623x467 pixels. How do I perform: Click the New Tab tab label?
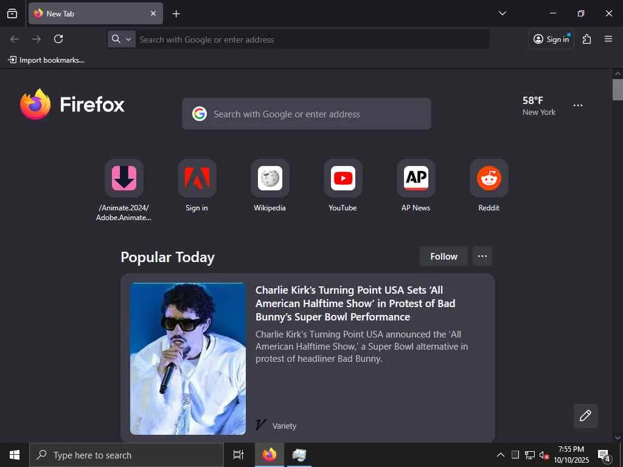[x=60, y=13]
